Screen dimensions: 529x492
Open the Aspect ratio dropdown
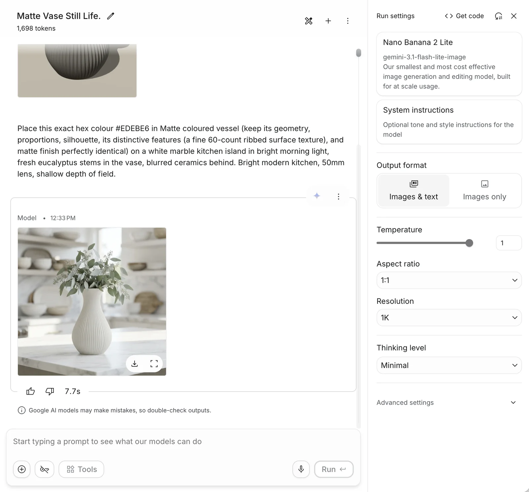click(449, 280)
